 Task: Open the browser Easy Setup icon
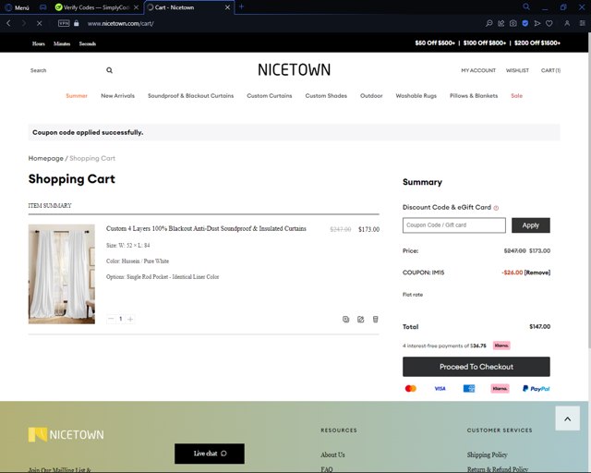[583, 23]
